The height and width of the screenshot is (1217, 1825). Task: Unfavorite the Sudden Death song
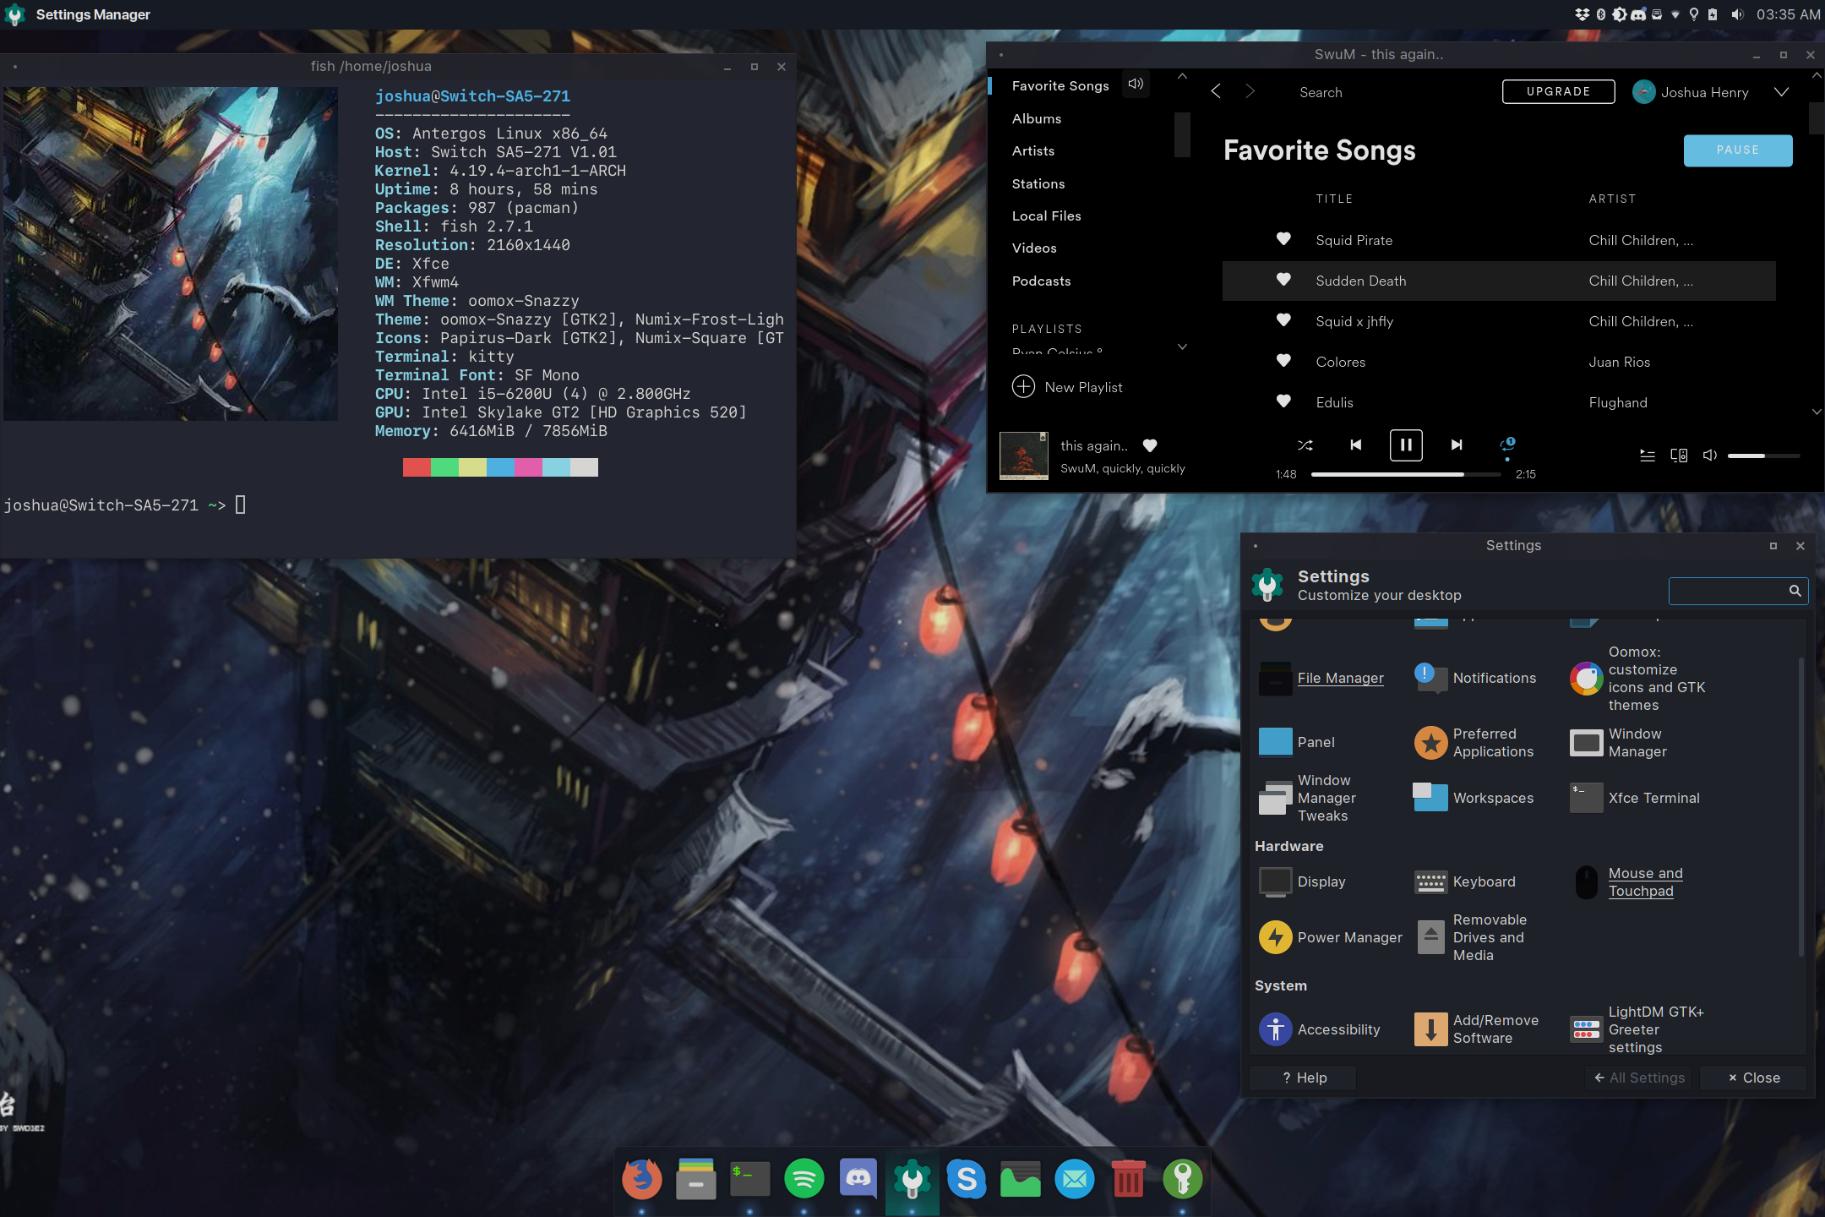tap(1283, 280)
